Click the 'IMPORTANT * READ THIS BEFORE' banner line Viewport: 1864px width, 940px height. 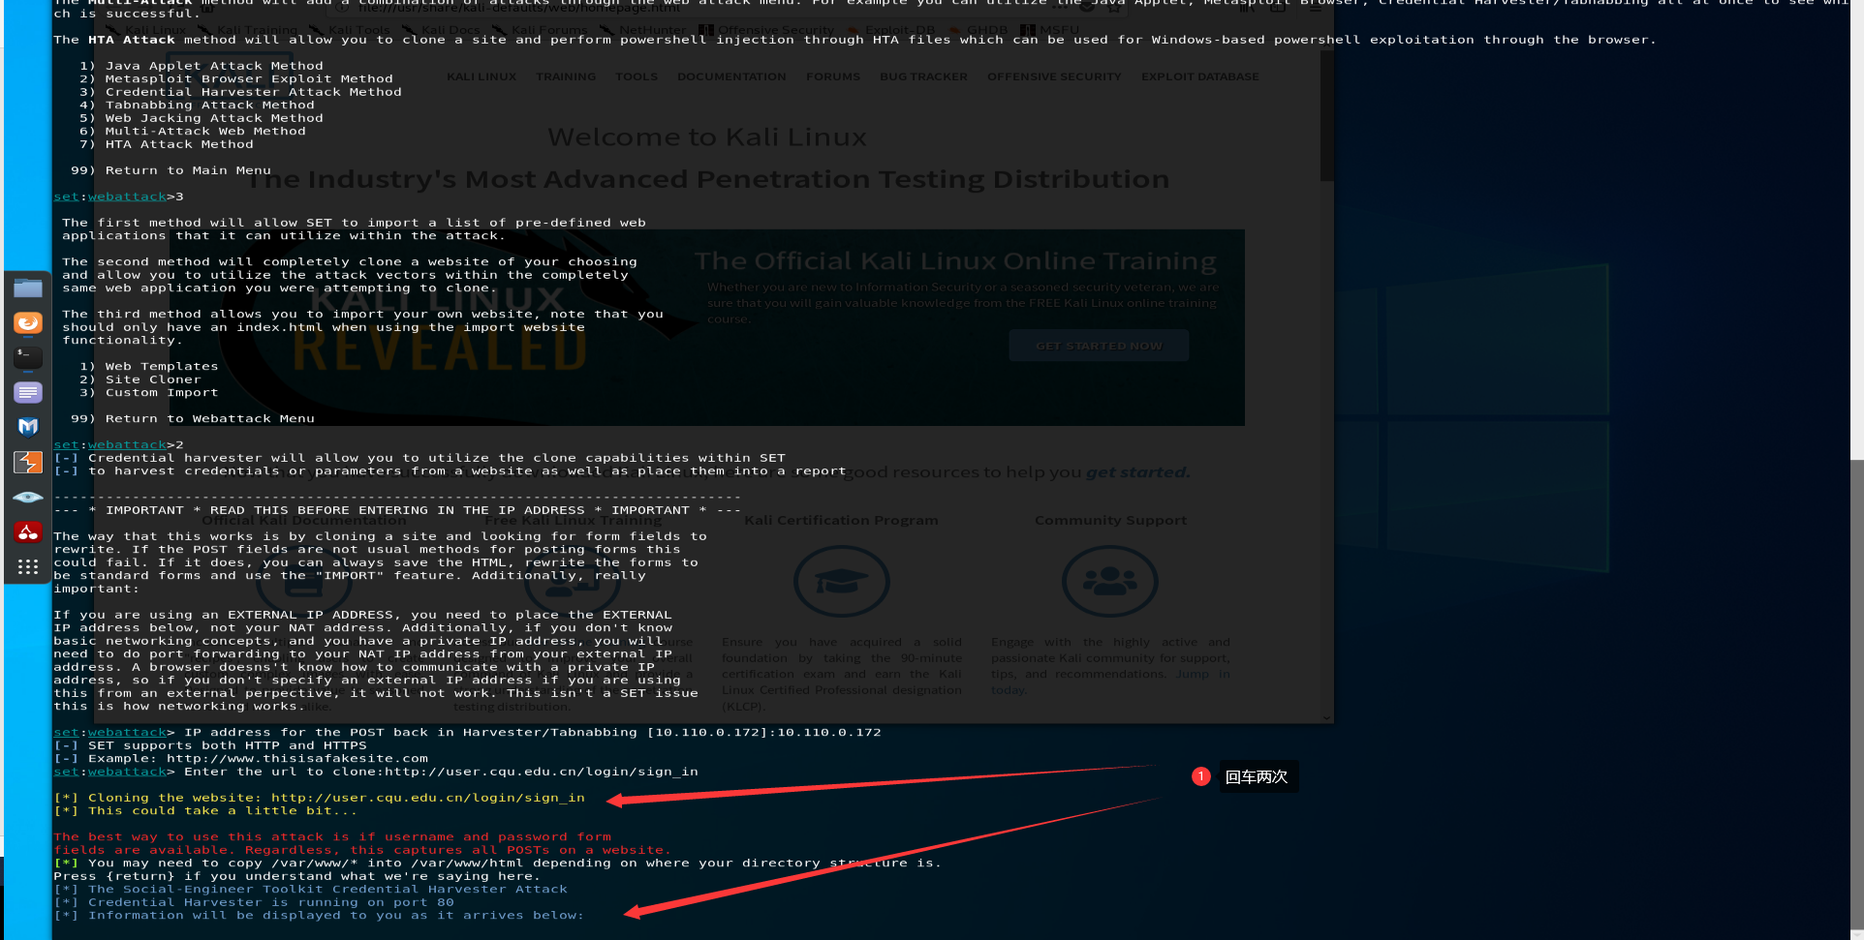[397, 510]
